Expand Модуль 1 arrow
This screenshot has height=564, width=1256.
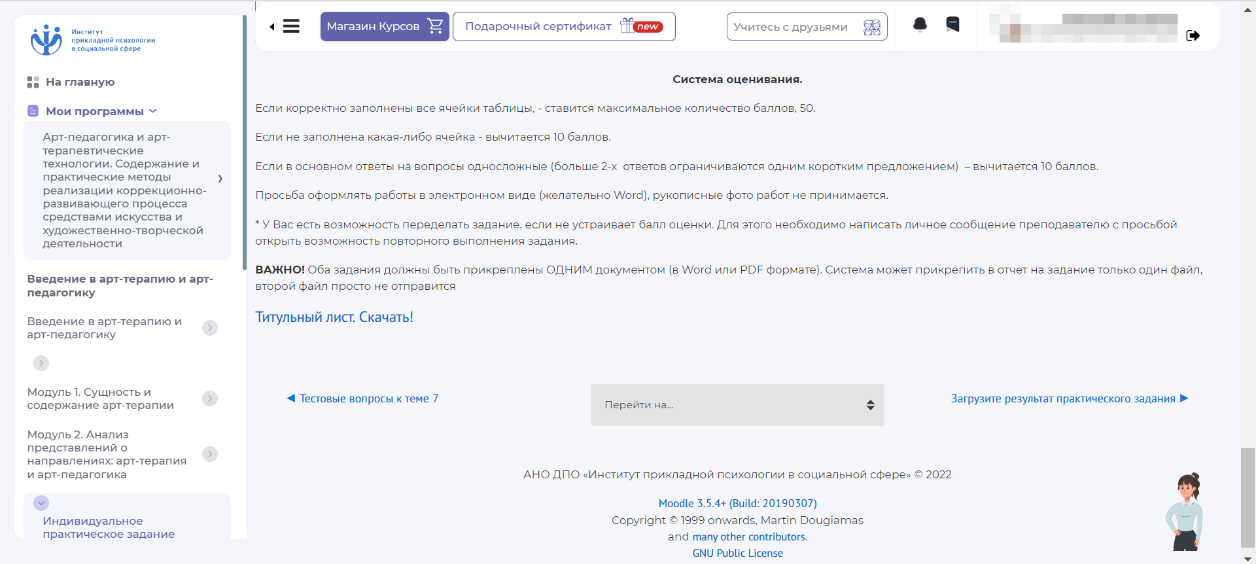click(210, 398)
